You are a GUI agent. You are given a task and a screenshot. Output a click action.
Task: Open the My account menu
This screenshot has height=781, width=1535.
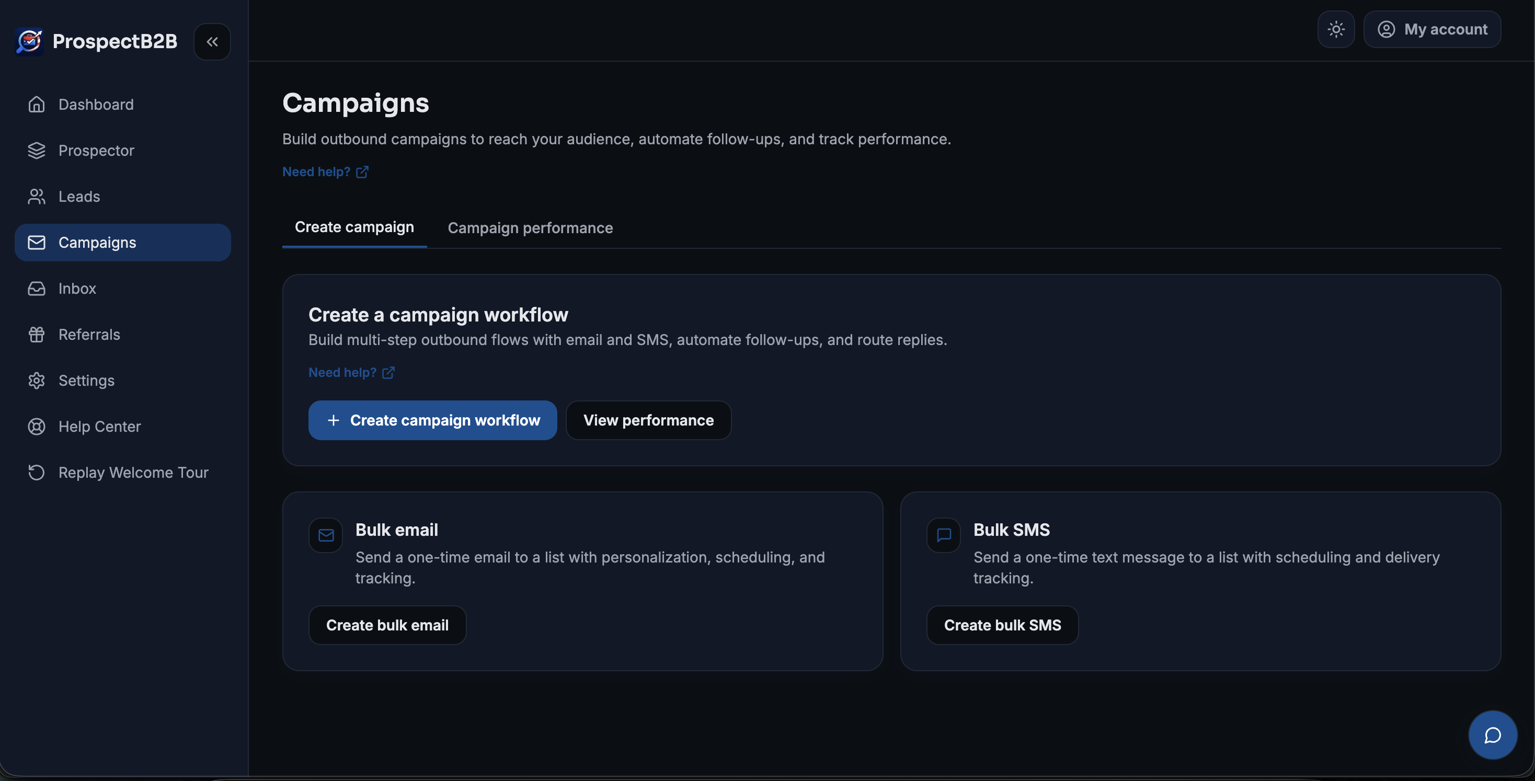(1432, 29)
